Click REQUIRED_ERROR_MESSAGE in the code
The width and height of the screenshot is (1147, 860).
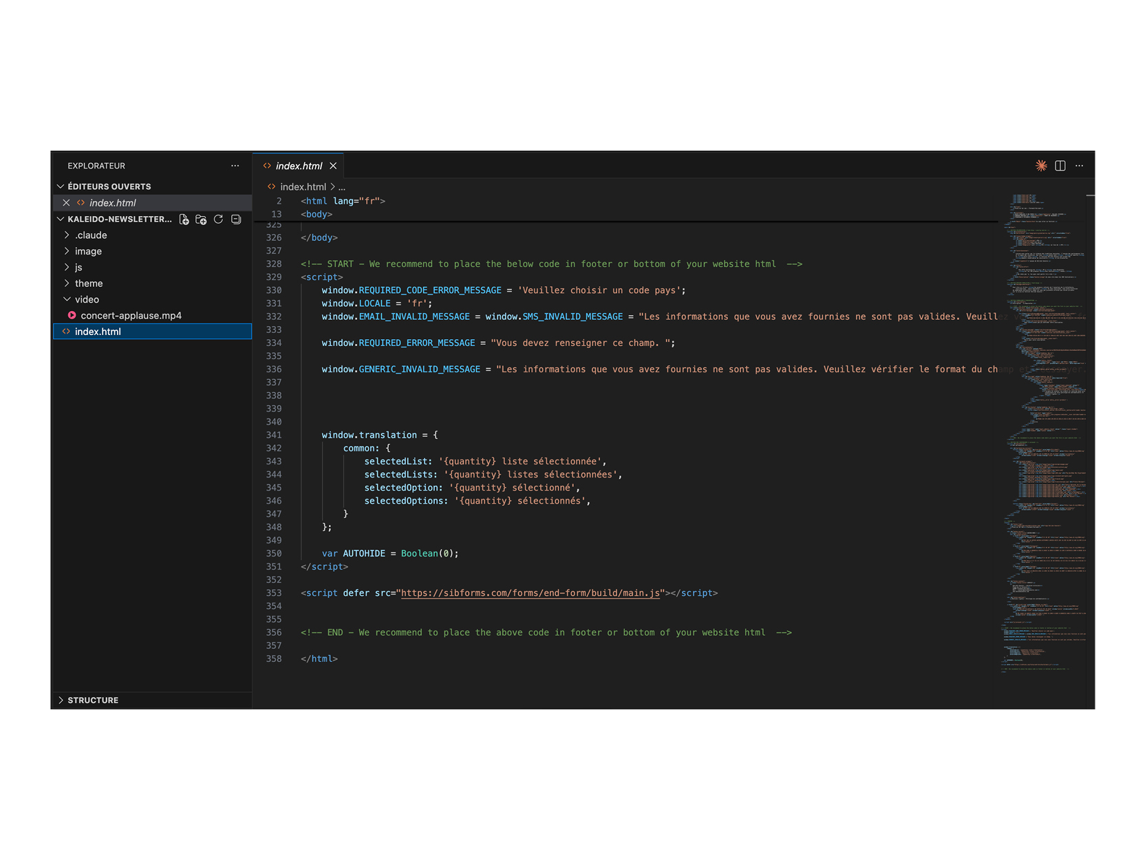coord(417,343)
